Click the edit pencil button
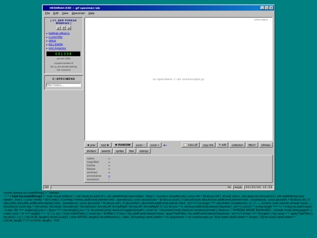317x238 pixels. coord(222,145)
